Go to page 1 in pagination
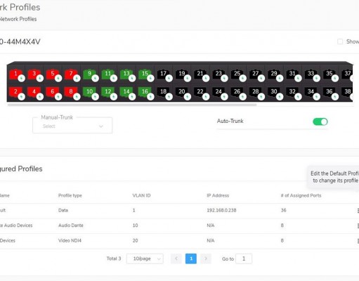 (x=191, y=259)
